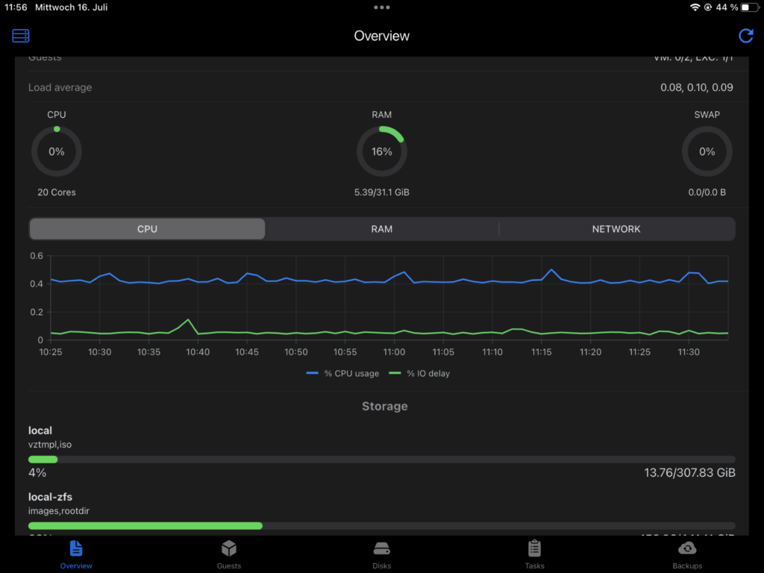Viewport: 764px width, 573px height.
Task: Tap the CPU 0% gauge
Action: click(57, 151)
